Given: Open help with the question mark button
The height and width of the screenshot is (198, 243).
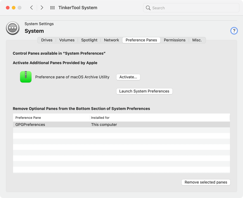Looking at the screenshot, I should (x=234, y=31).
